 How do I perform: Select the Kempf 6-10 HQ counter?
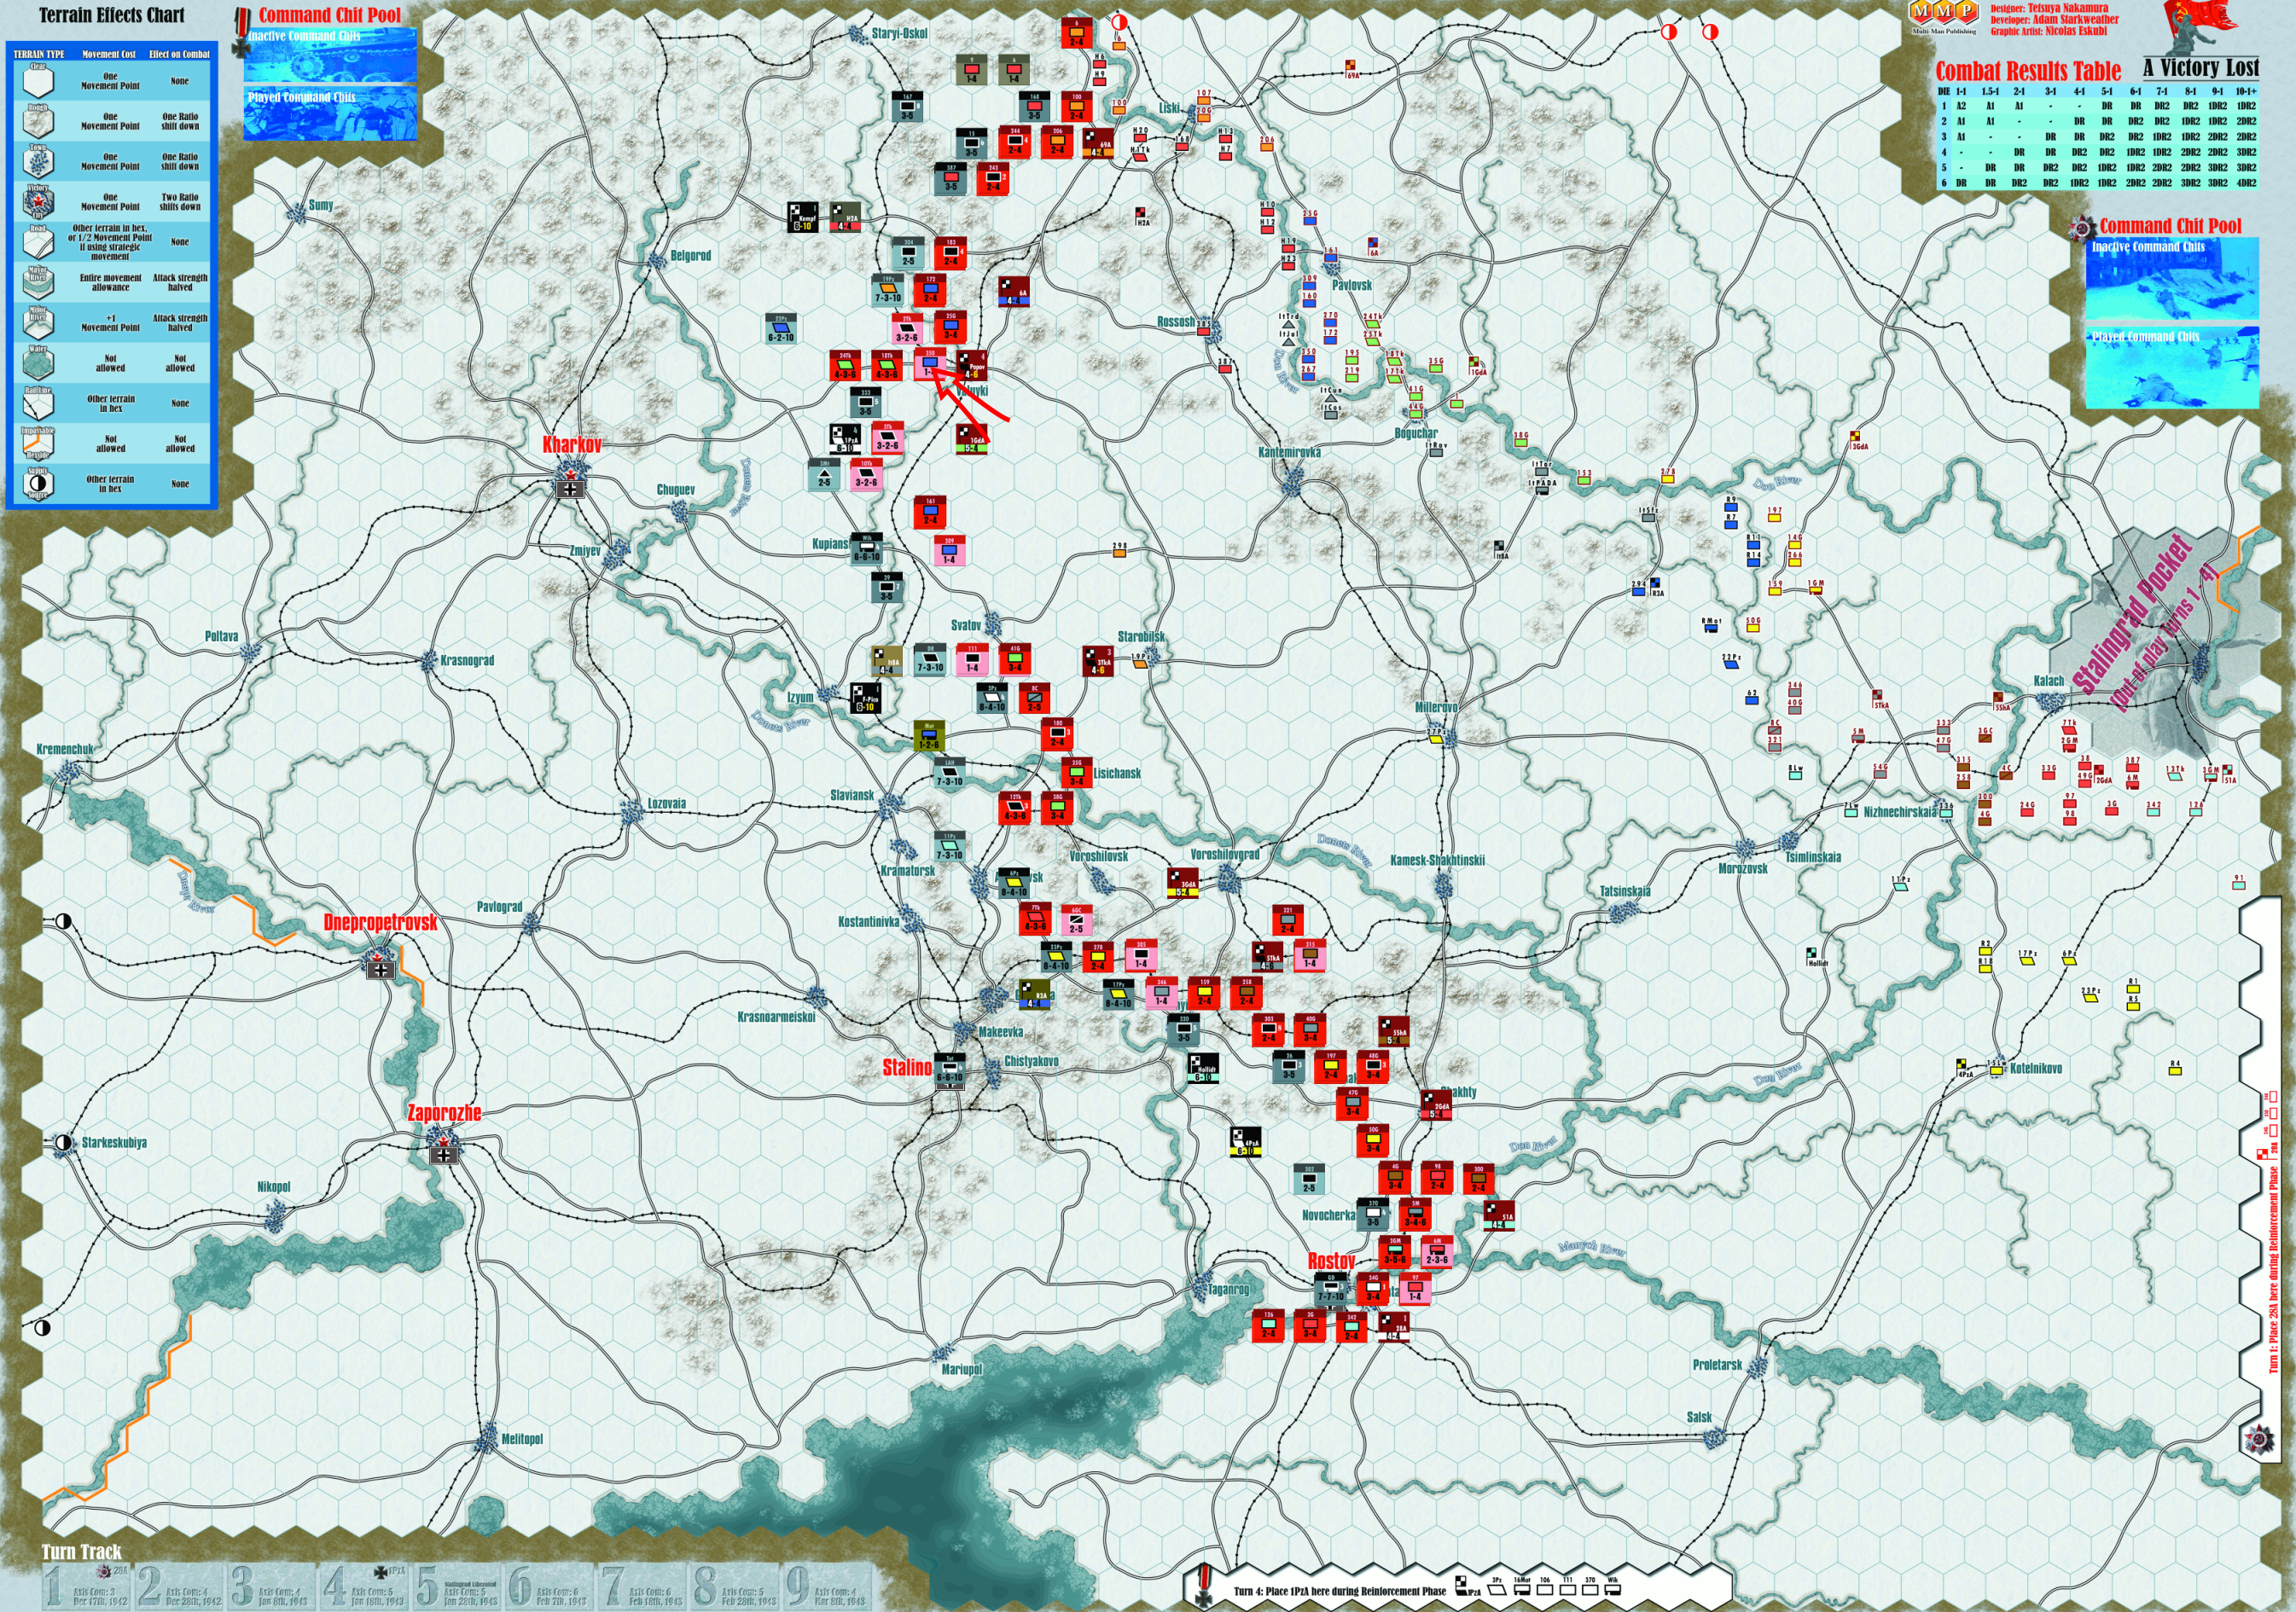pos(804,217)
